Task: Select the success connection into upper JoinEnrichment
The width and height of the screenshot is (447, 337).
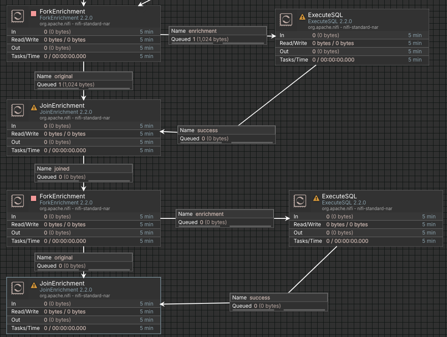Action: (226, 135)
